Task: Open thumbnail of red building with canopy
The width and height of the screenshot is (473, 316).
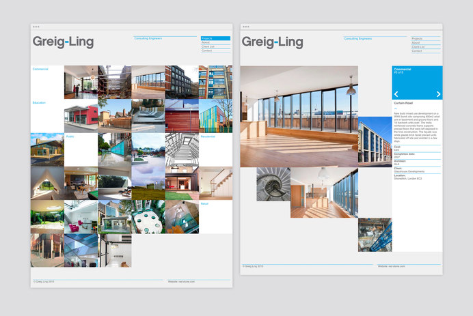Action: point(81,116)
